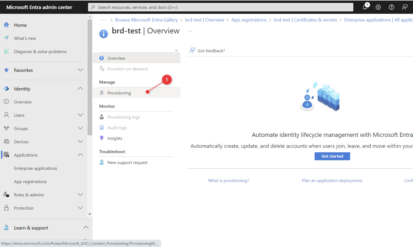This screenshot has width=413, height=247.
Task: Click the Insights lightbulb icon
Action: [102, 138]
